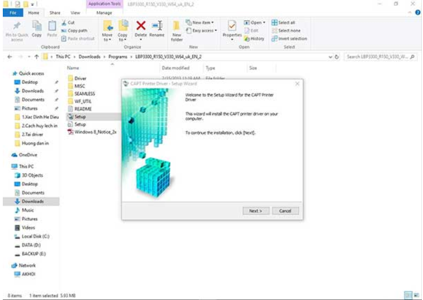This screenshot has height=300, width=423.
Task: Click the Cut command in the ribbon
Action: (71, 22)
